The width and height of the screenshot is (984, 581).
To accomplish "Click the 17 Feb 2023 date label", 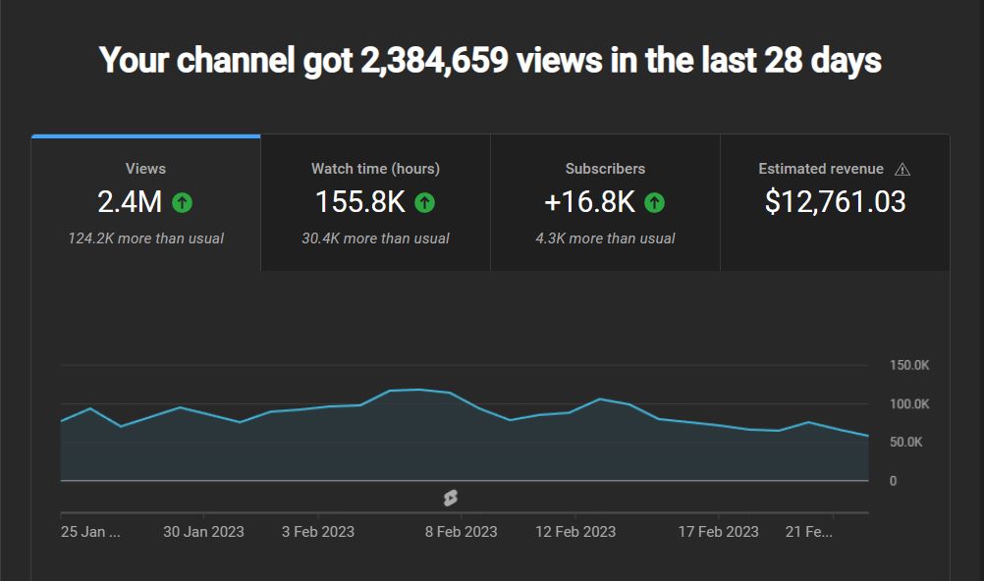I will point(718,531).
